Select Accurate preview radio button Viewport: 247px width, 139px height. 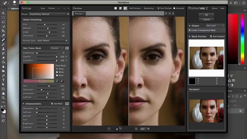(174, 8)
